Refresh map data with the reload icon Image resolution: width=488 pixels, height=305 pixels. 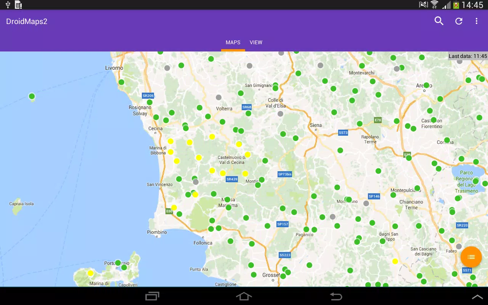pyautogui.click(x=459, y=21)
